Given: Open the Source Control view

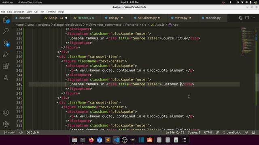Looking at the screenshot, I should (x=6, y=43).
